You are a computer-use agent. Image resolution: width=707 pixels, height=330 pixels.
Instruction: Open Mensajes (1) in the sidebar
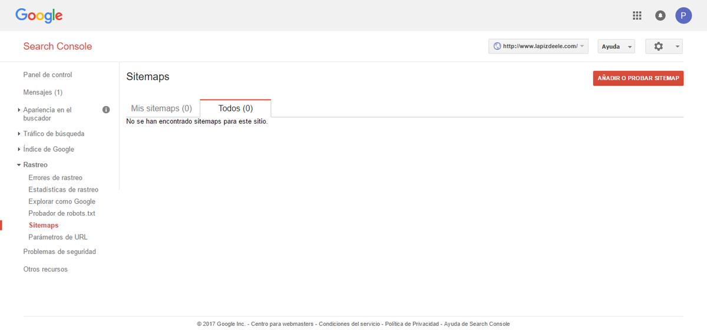(42, 93)
